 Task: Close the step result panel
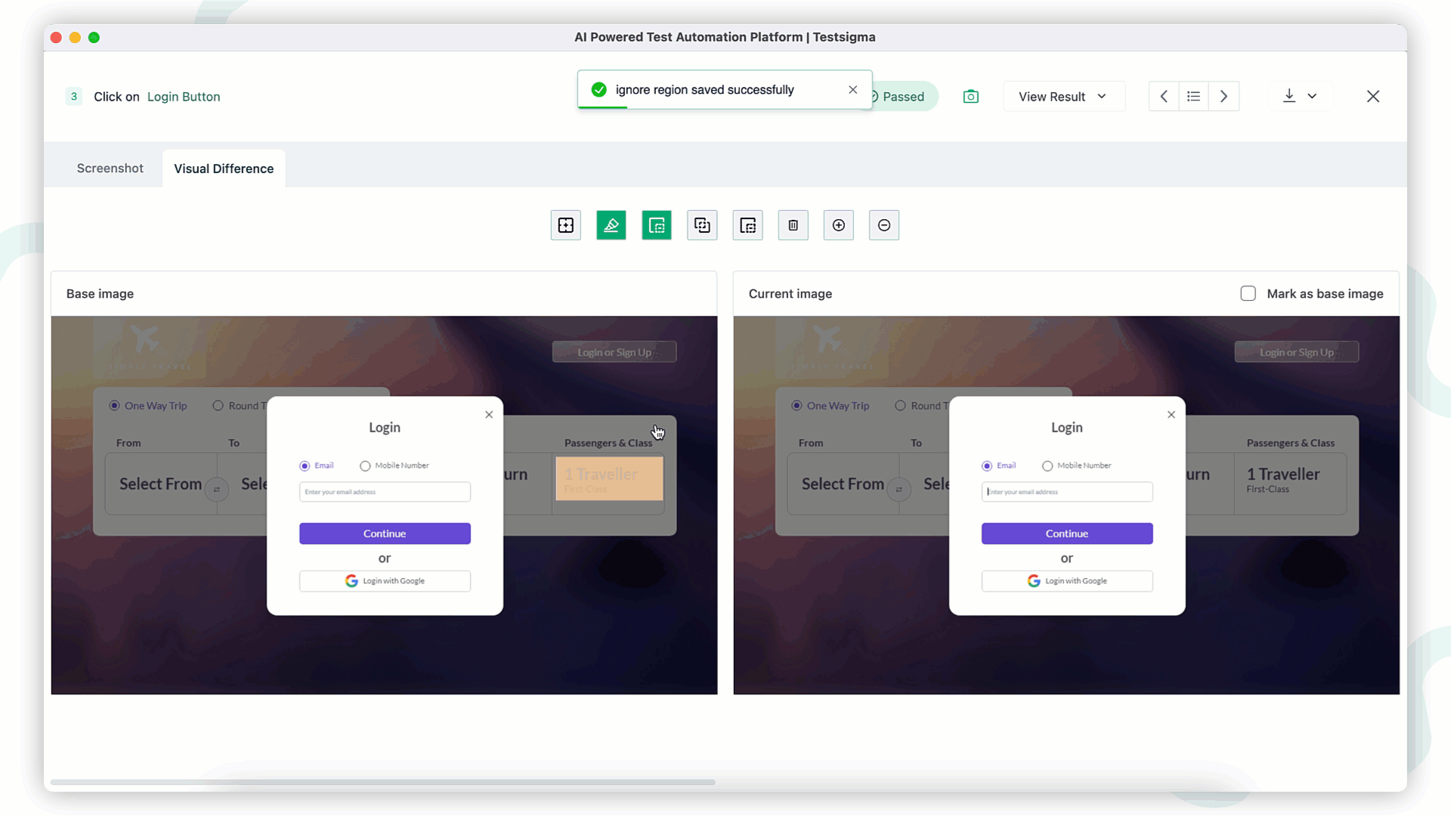pos(1373,97)
